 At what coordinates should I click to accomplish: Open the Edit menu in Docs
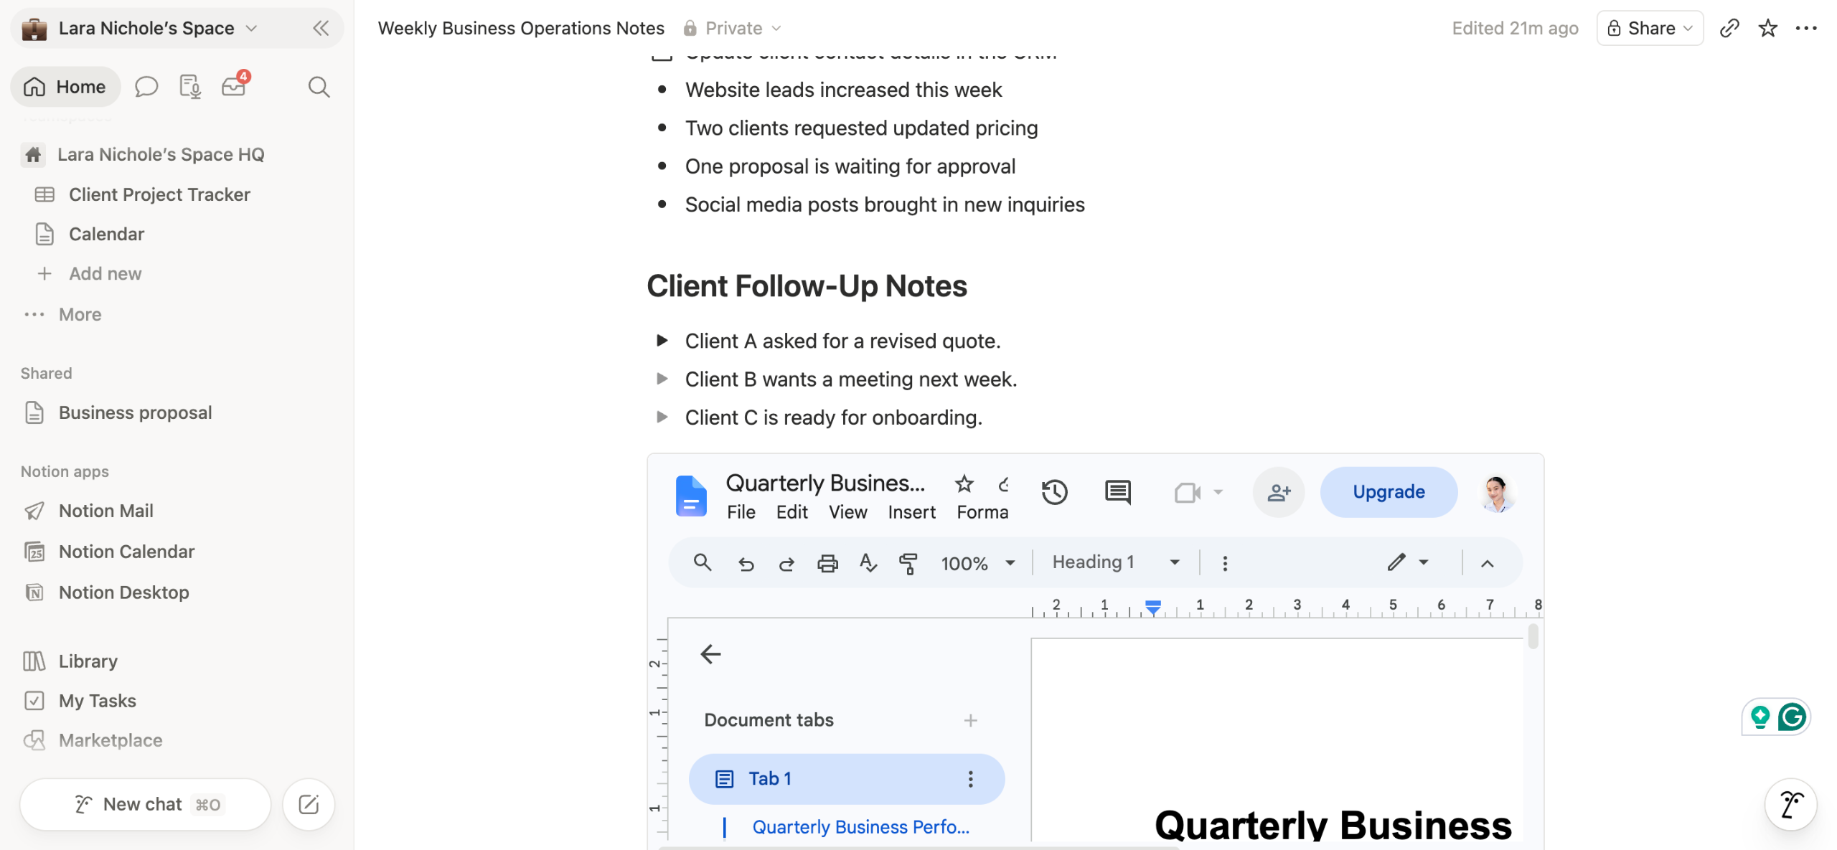[791, 512]
